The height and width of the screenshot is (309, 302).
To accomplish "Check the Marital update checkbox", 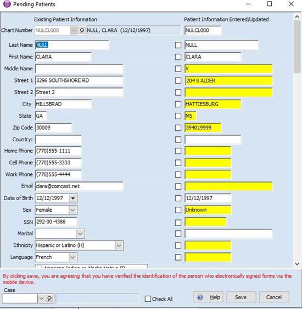I will [178, 234].
